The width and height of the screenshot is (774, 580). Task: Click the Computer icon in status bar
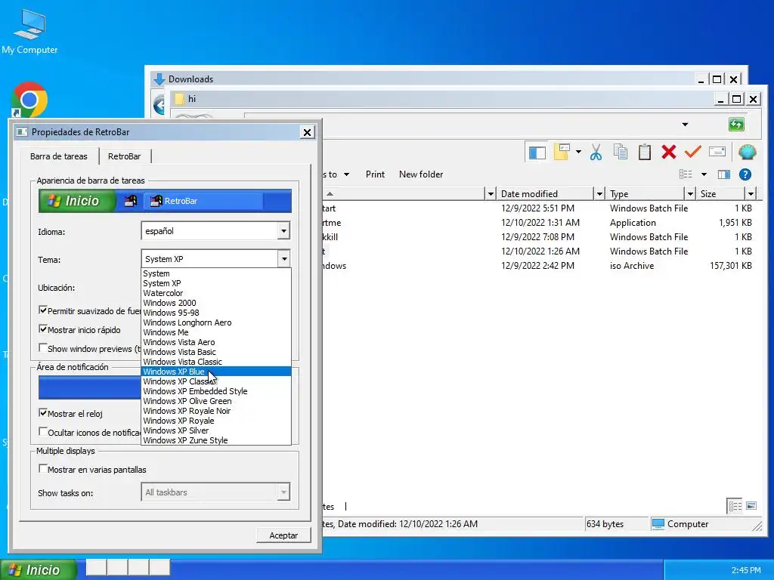tap(658, 524)
